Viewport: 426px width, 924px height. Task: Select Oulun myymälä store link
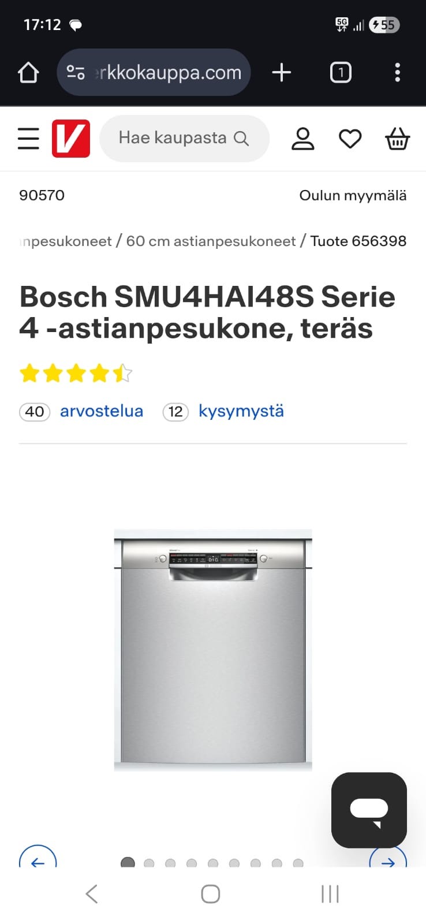pyautogui.click(x=353, y=195)
